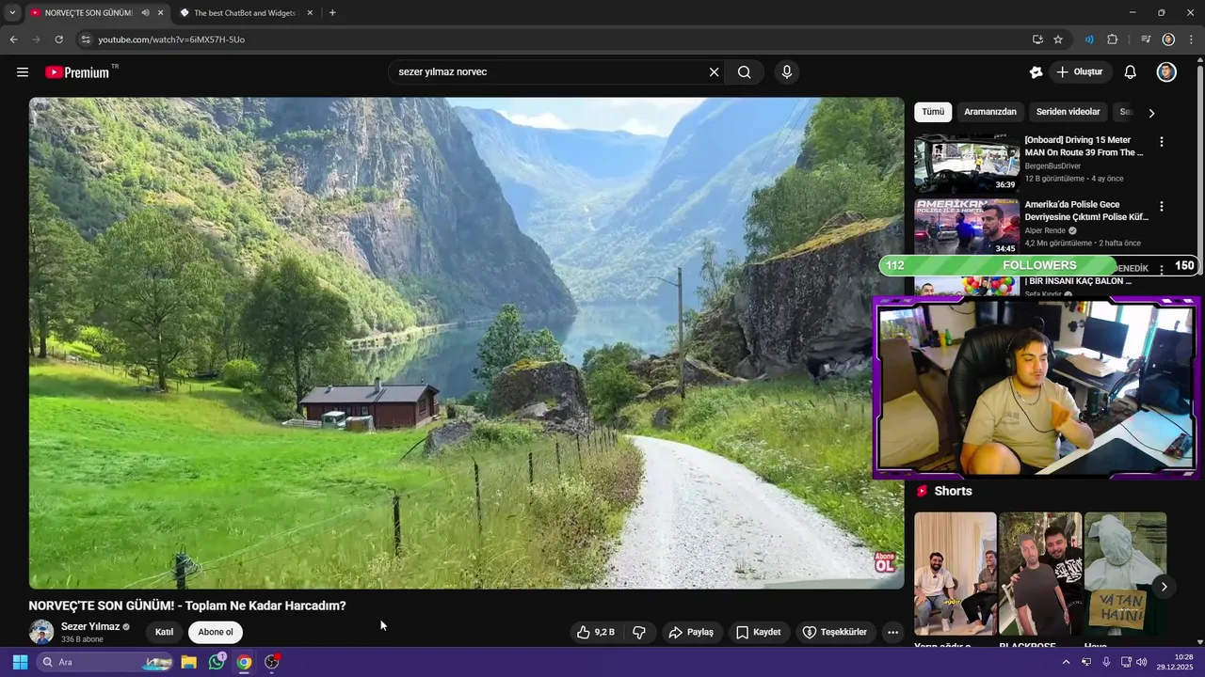Click the video player to pause

466,343
